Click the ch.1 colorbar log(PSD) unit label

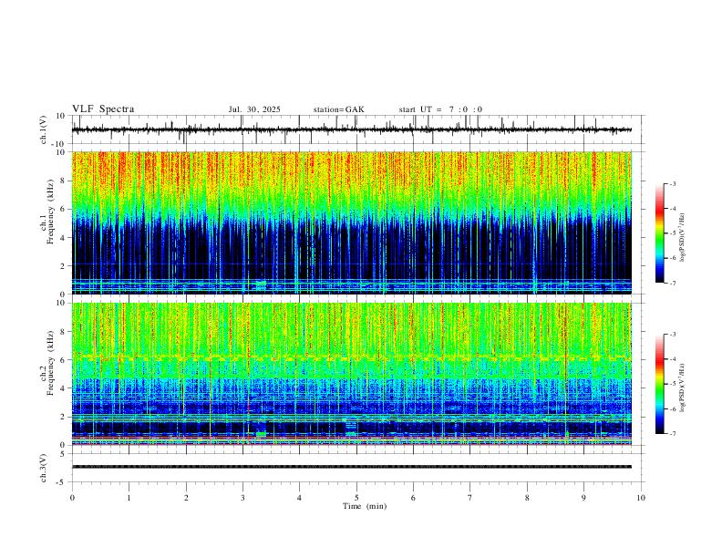click(683, 238)
